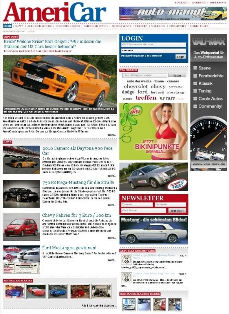Viewport: 229px width, 314px height.
Task: Follow the KONTAKT link at top
Action: 181,3
